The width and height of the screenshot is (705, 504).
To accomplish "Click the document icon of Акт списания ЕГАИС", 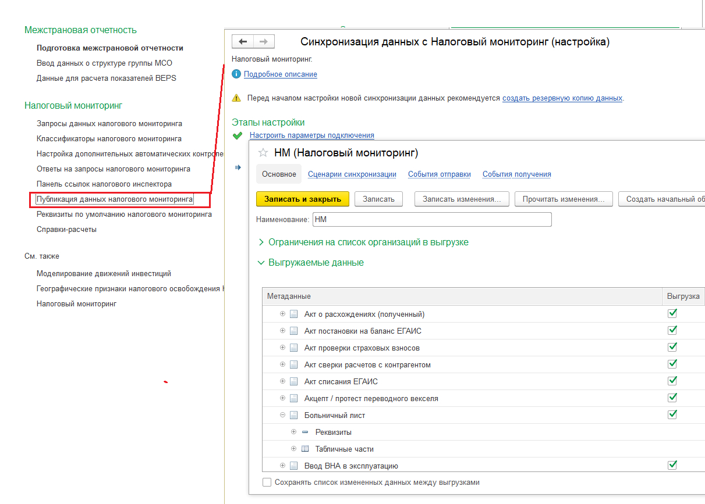I will pos(294,381).
